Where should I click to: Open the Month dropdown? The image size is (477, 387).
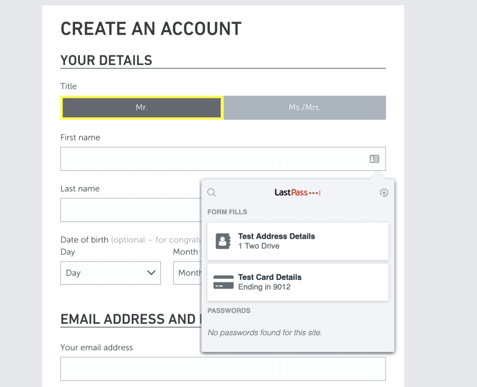187,273
